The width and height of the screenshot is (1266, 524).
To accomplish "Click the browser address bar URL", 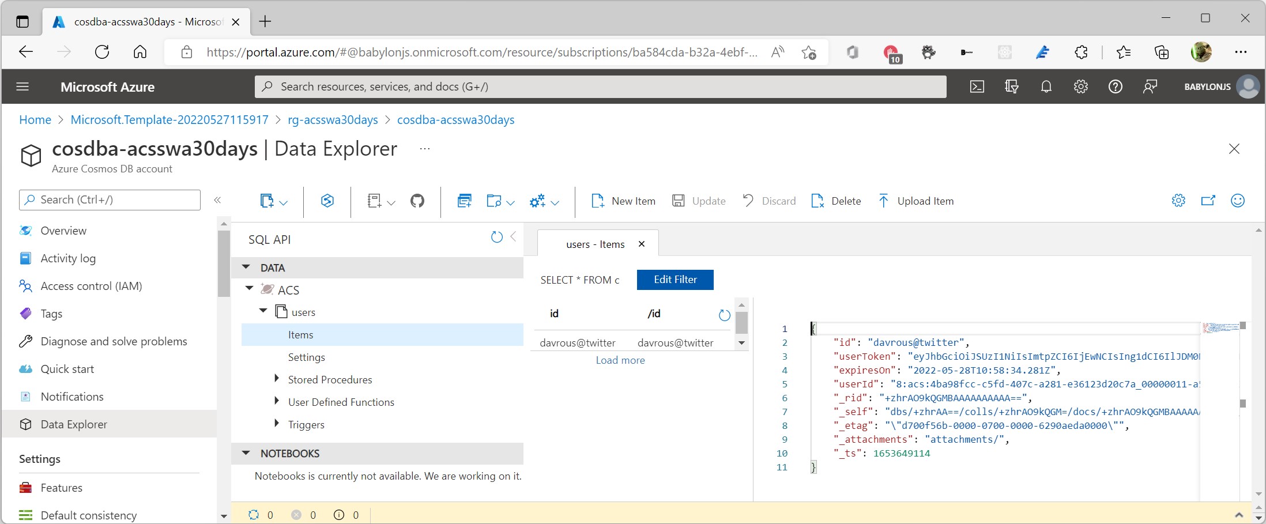I will point(482,52).
